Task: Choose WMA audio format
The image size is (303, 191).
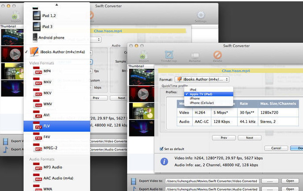Action: click(x=57, y=188)
